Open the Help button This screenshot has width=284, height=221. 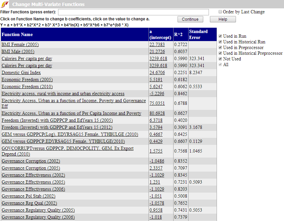point(223,19)
